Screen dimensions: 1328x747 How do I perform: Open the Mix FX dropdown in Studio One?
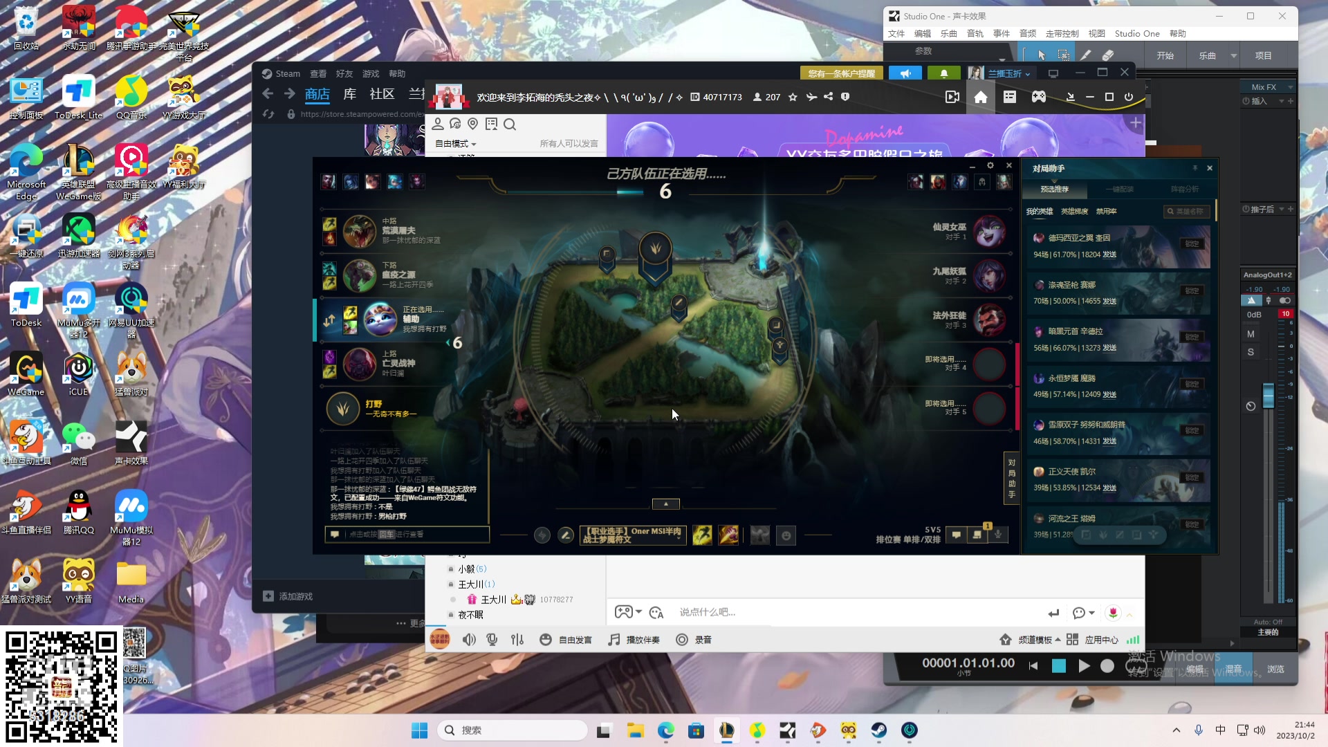pyautogui.click(x=1291, y=87)
